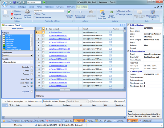Open contact Melle Prenom1448 Nom1448
Screen dimensions: 164x128
pyautogui.click(x=59, y=39)
